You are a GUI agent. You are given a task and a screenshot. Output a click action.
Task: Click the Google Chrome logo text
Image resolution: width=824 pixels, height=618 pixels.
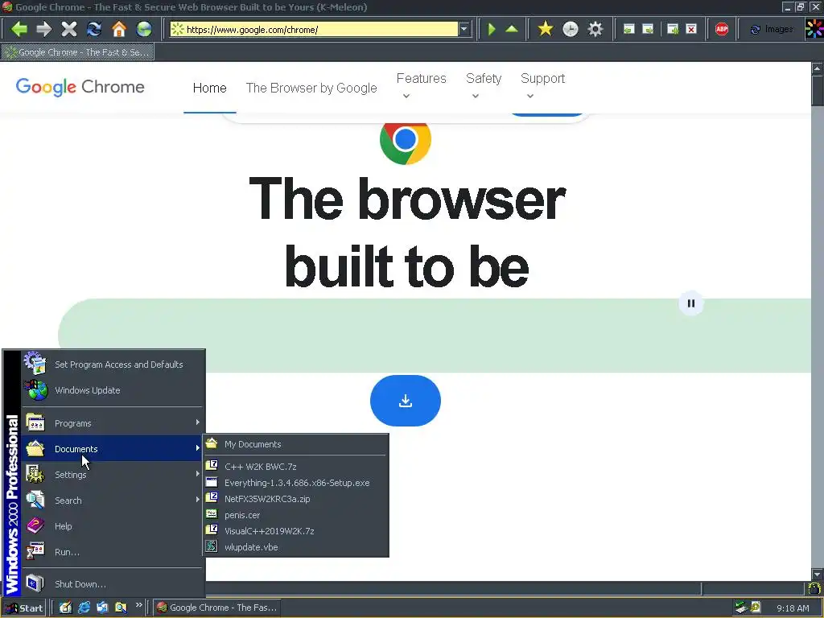[80, 87]
